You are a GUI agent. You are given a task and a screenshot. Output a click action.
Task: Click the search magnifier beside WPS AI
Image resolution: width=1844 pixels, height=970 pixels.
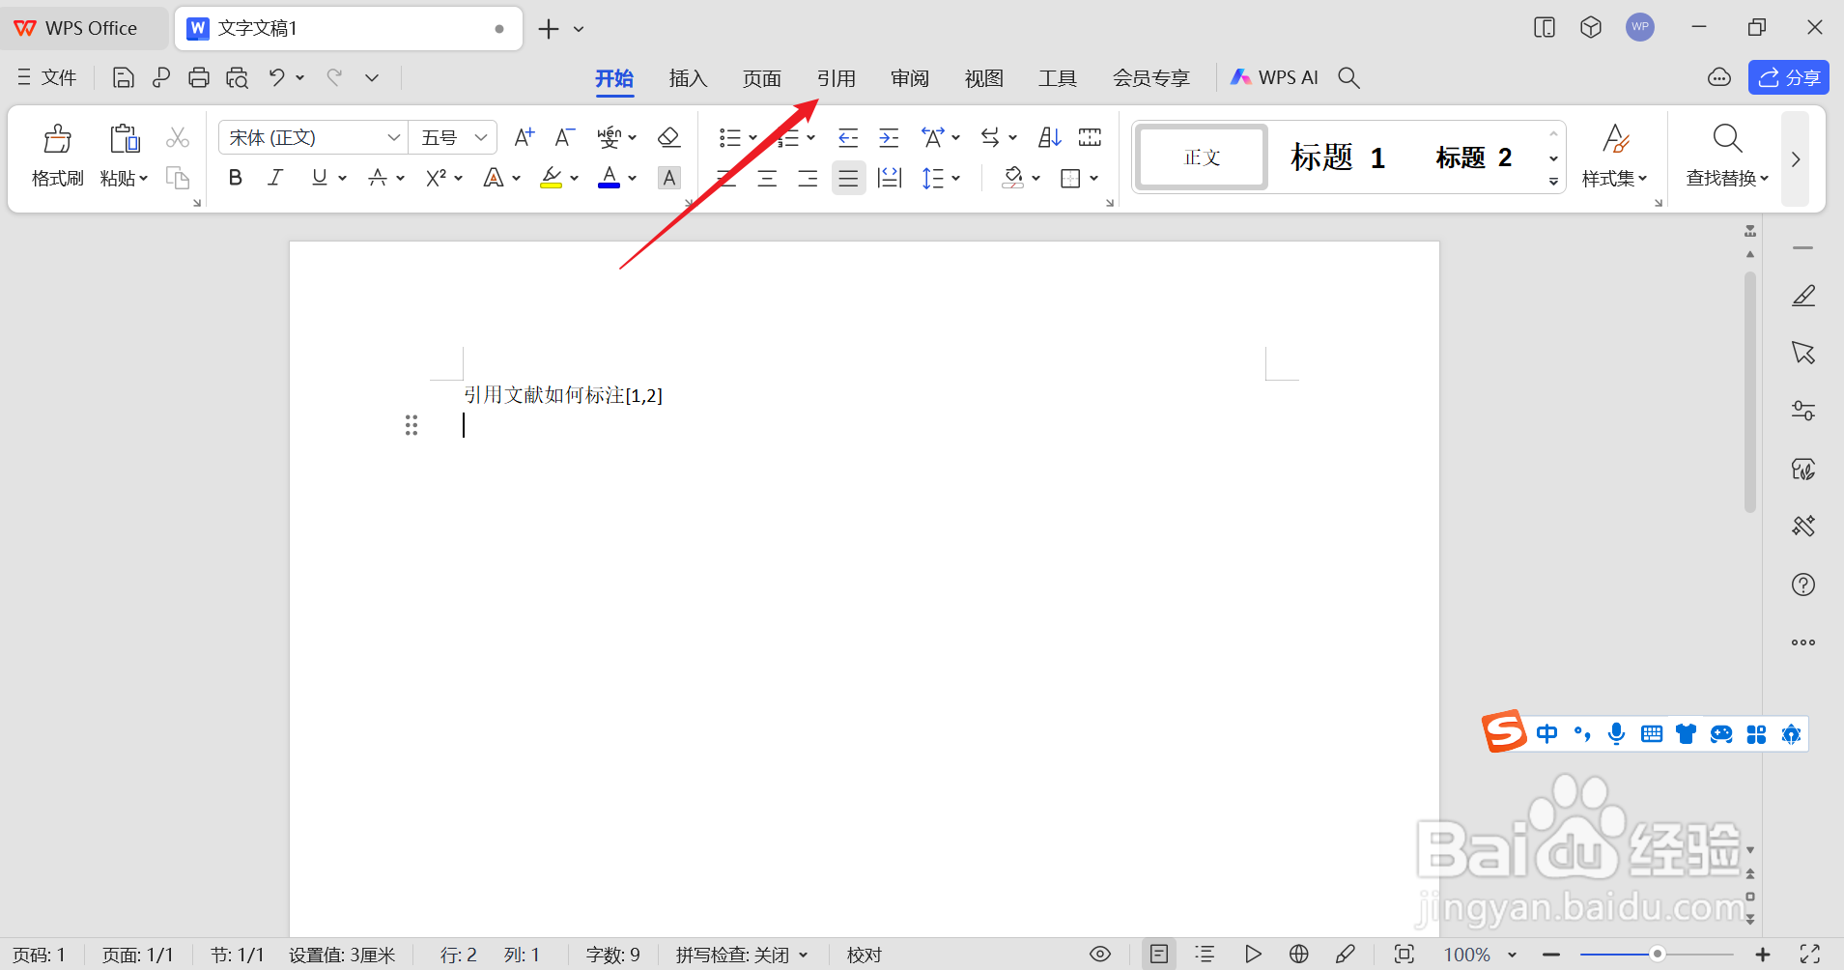1349,77
